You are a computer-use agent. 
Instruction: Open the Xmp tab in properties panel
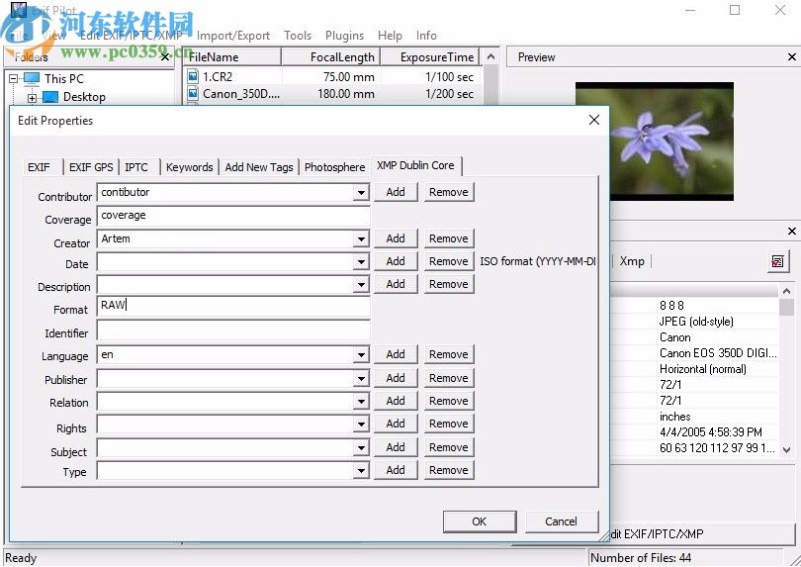(x=632, y=261)
